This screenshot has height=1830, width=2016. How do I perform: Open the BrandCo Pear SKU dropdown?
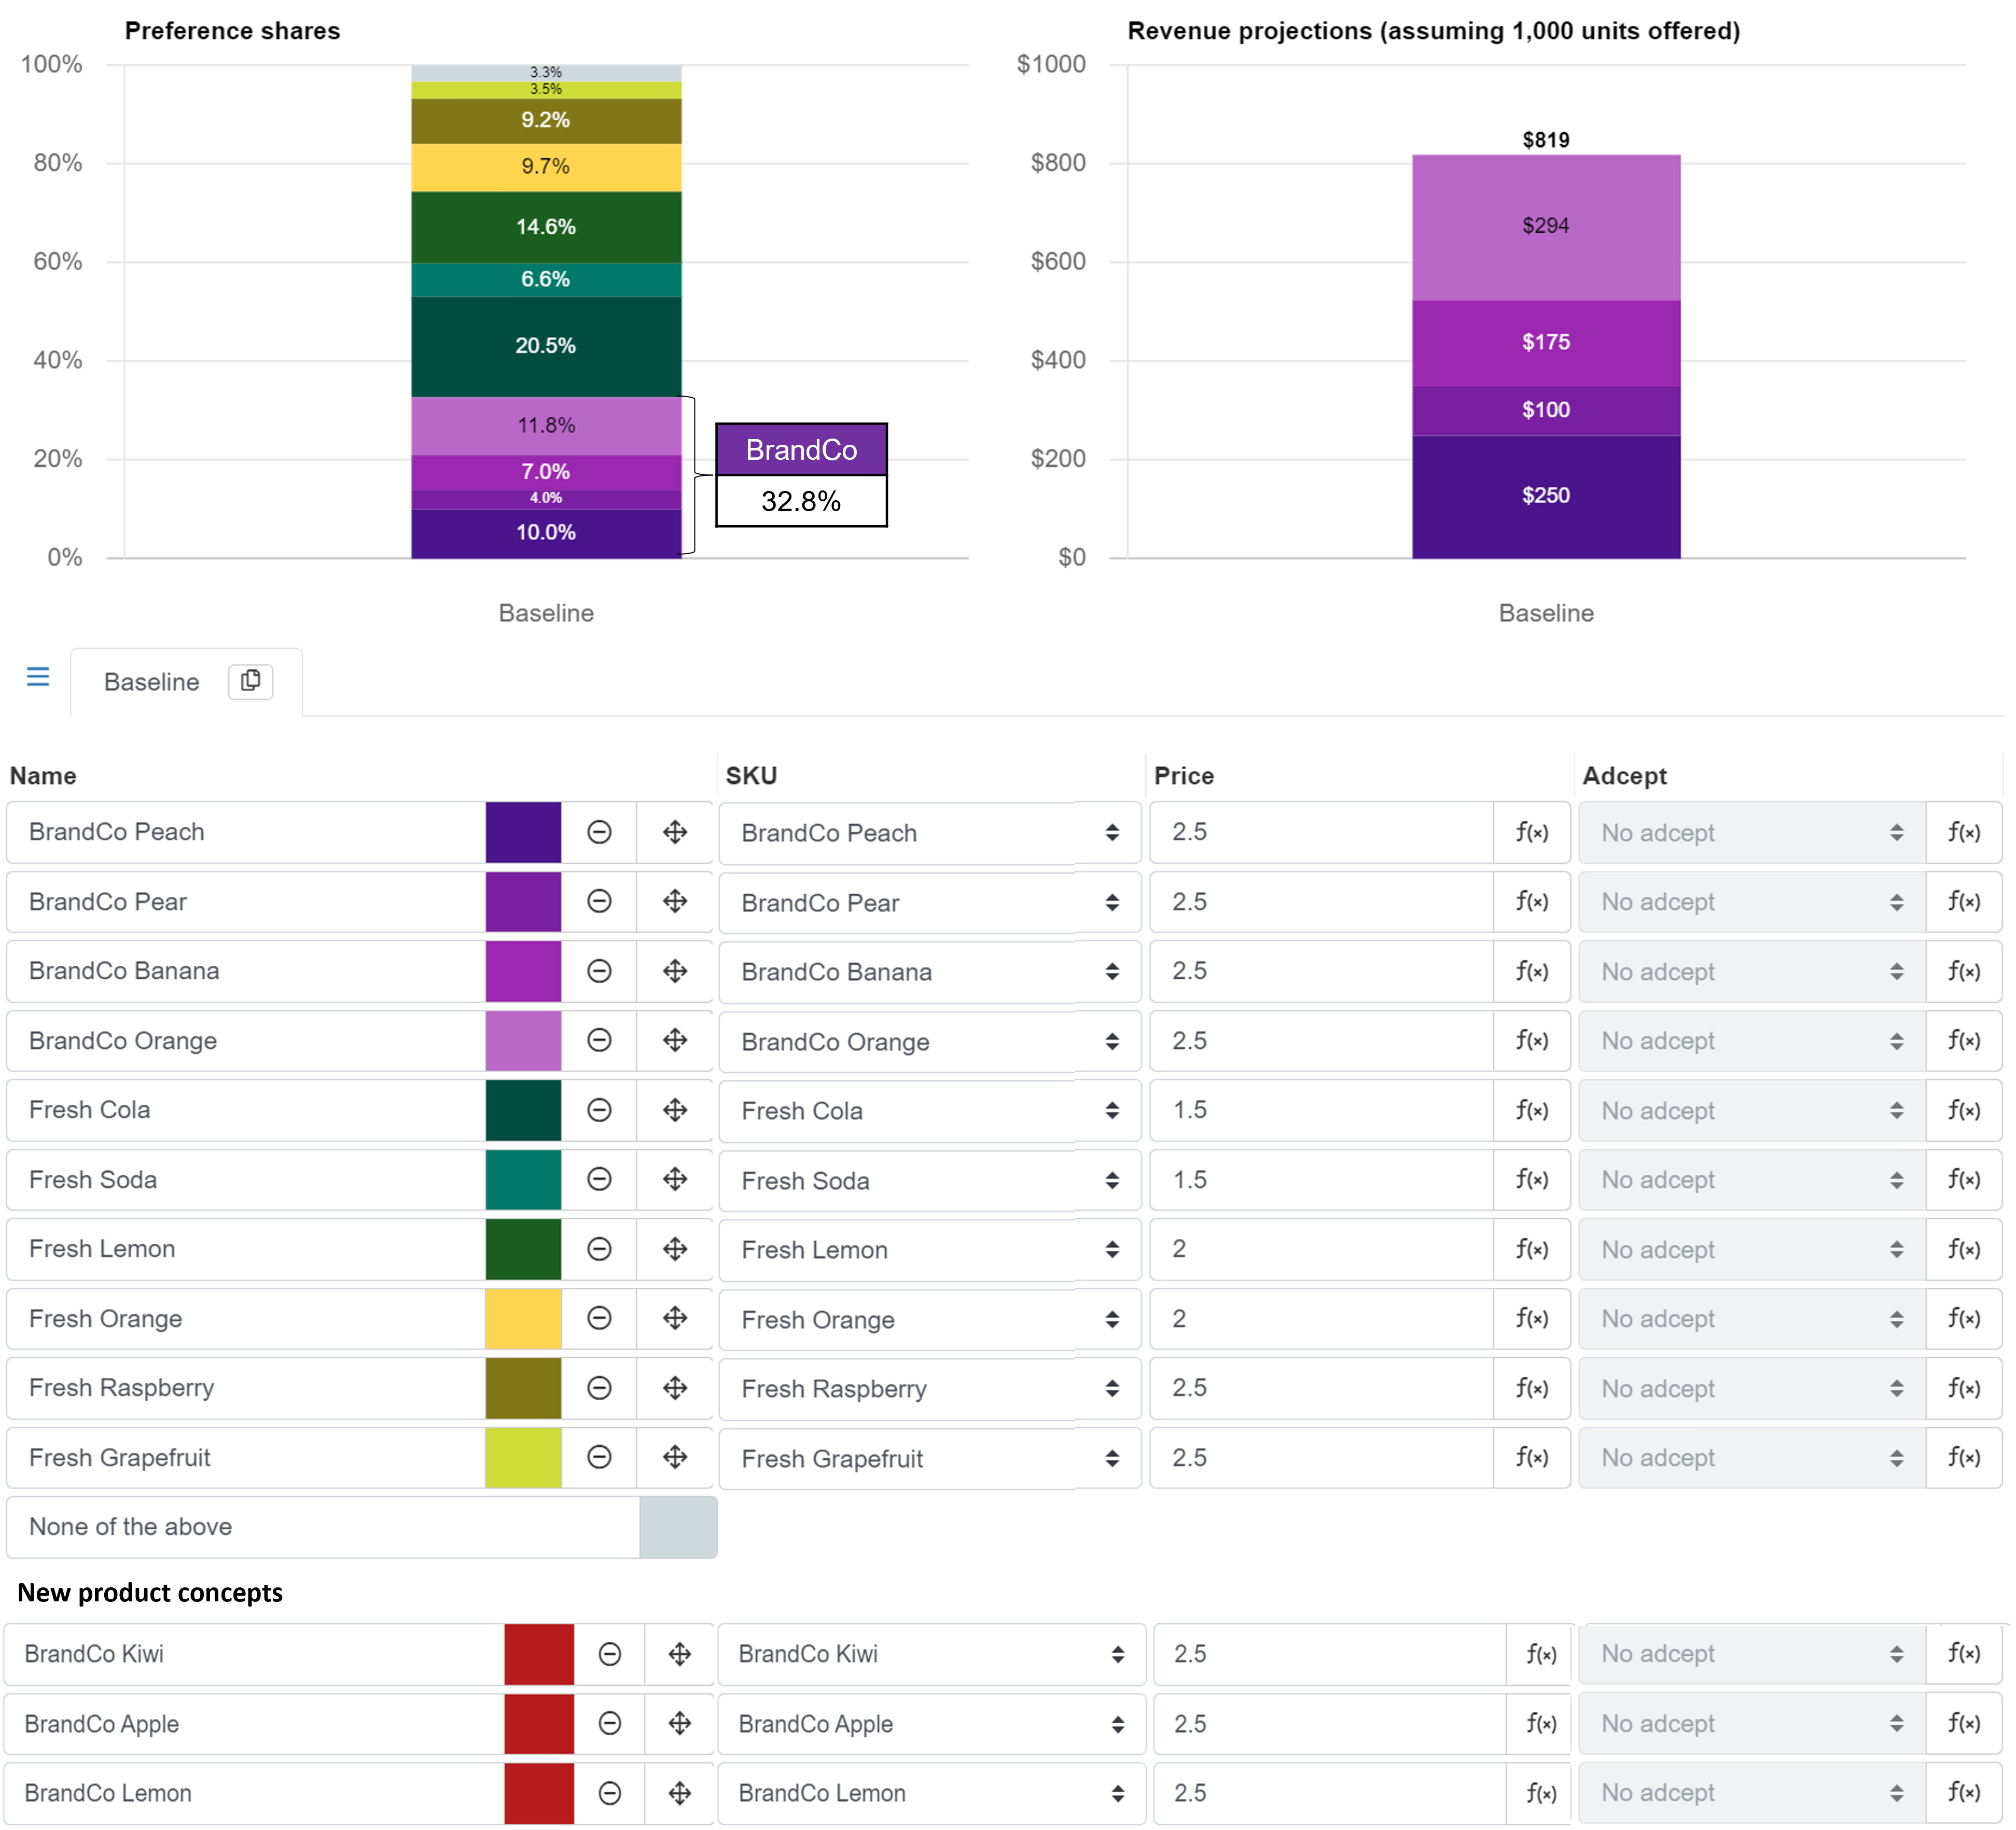930,903
